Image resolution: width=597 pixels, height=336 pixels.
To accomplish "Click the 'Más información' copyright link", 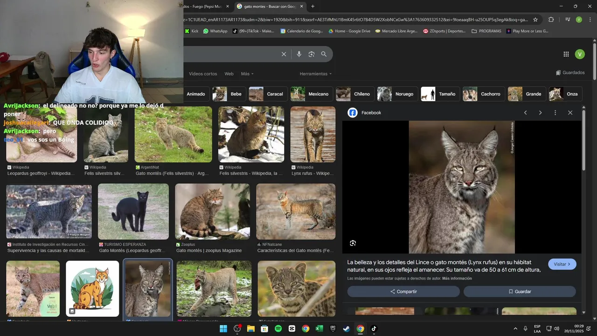I will 457,279.
